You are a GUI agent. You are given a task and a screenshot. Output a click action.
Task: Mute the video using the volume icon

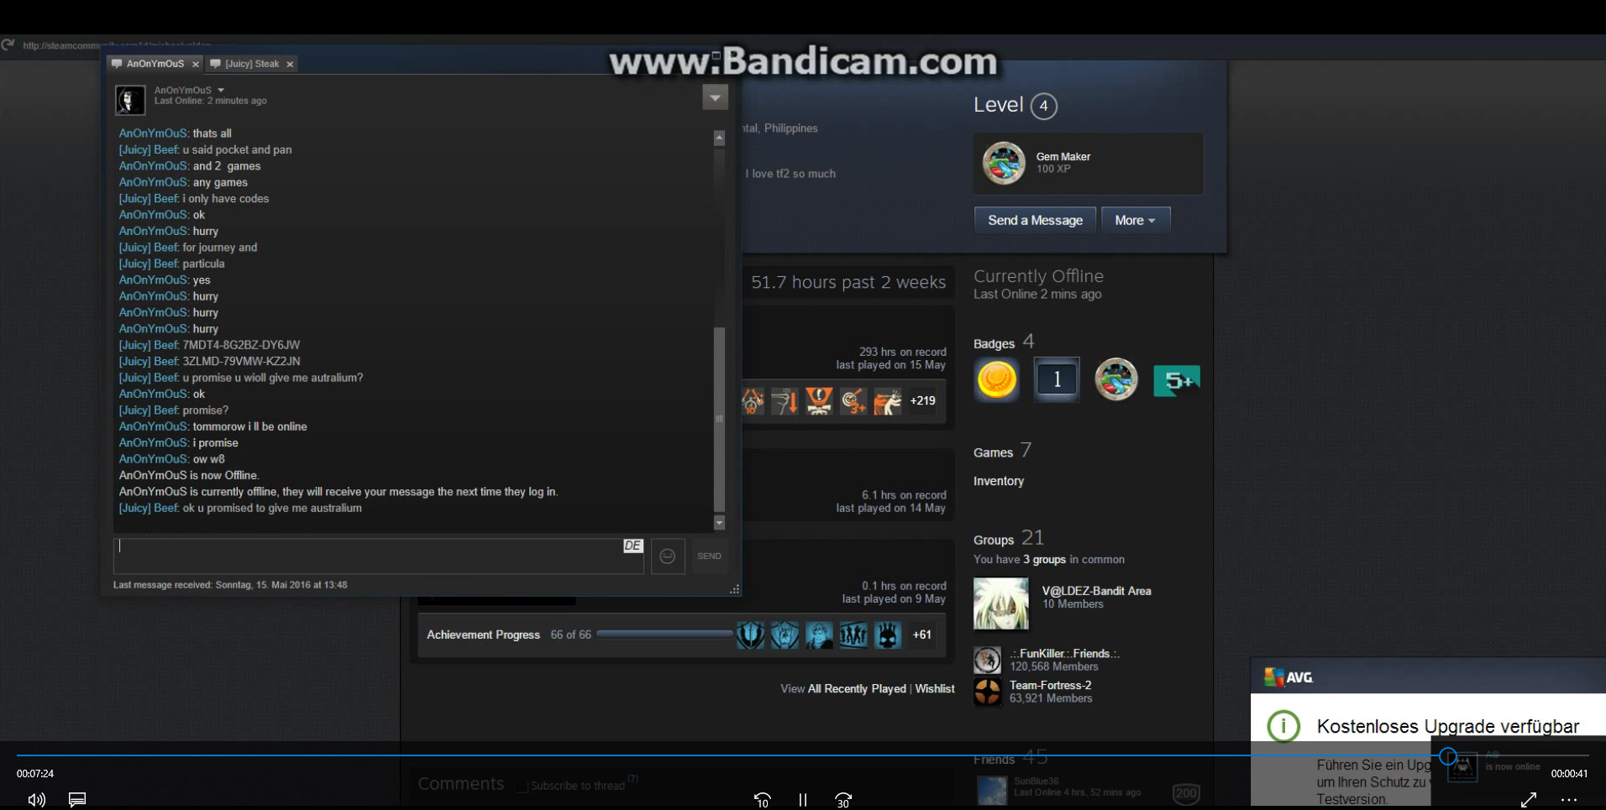(x=36, y=800)
